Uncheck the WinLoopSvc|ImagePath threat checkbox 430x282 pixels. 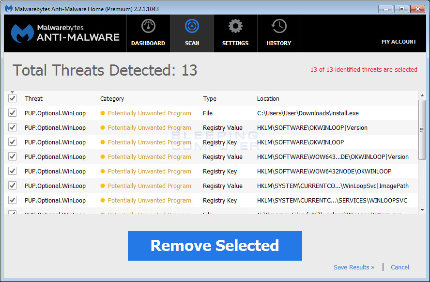click(12, 186)
